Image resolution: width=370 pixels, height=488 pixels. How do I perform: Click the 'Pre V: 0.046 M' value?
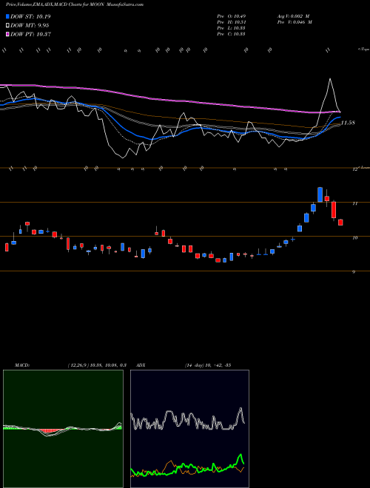point(295,22)
